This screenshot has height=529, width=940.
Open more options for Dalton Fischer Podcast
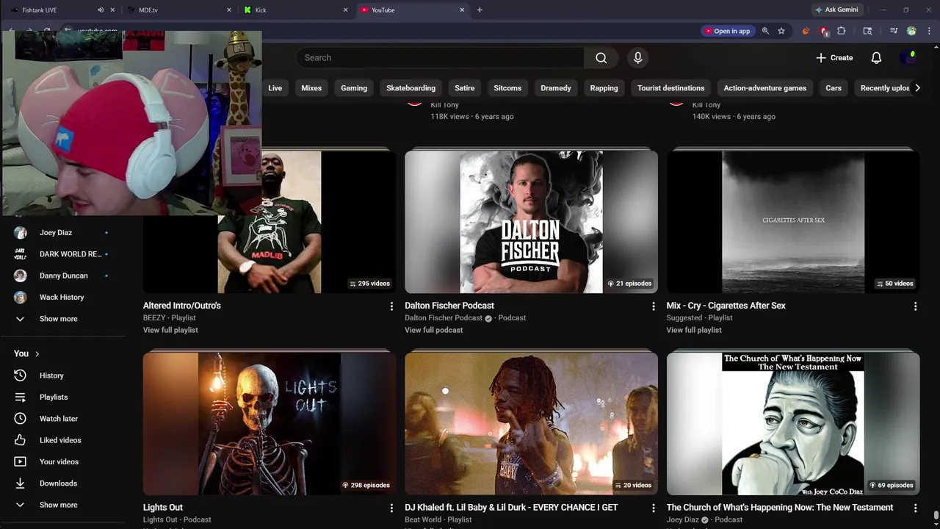click(x=654, y=306)
